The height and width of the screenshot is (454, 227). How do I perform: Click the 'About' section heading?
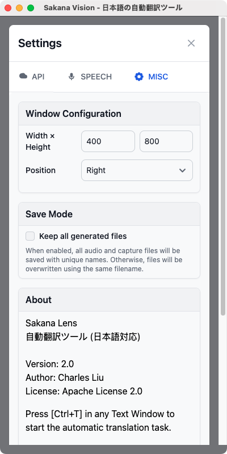(x=39, y=300)
